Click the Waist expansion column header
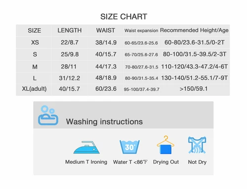Screen dimensions: 247x189 141,31
